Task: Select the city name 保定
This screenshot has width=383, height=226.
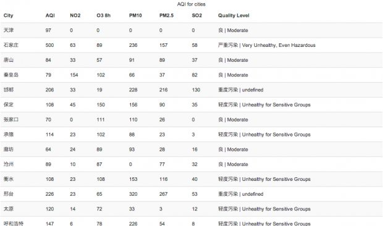Action: point(9,105)
